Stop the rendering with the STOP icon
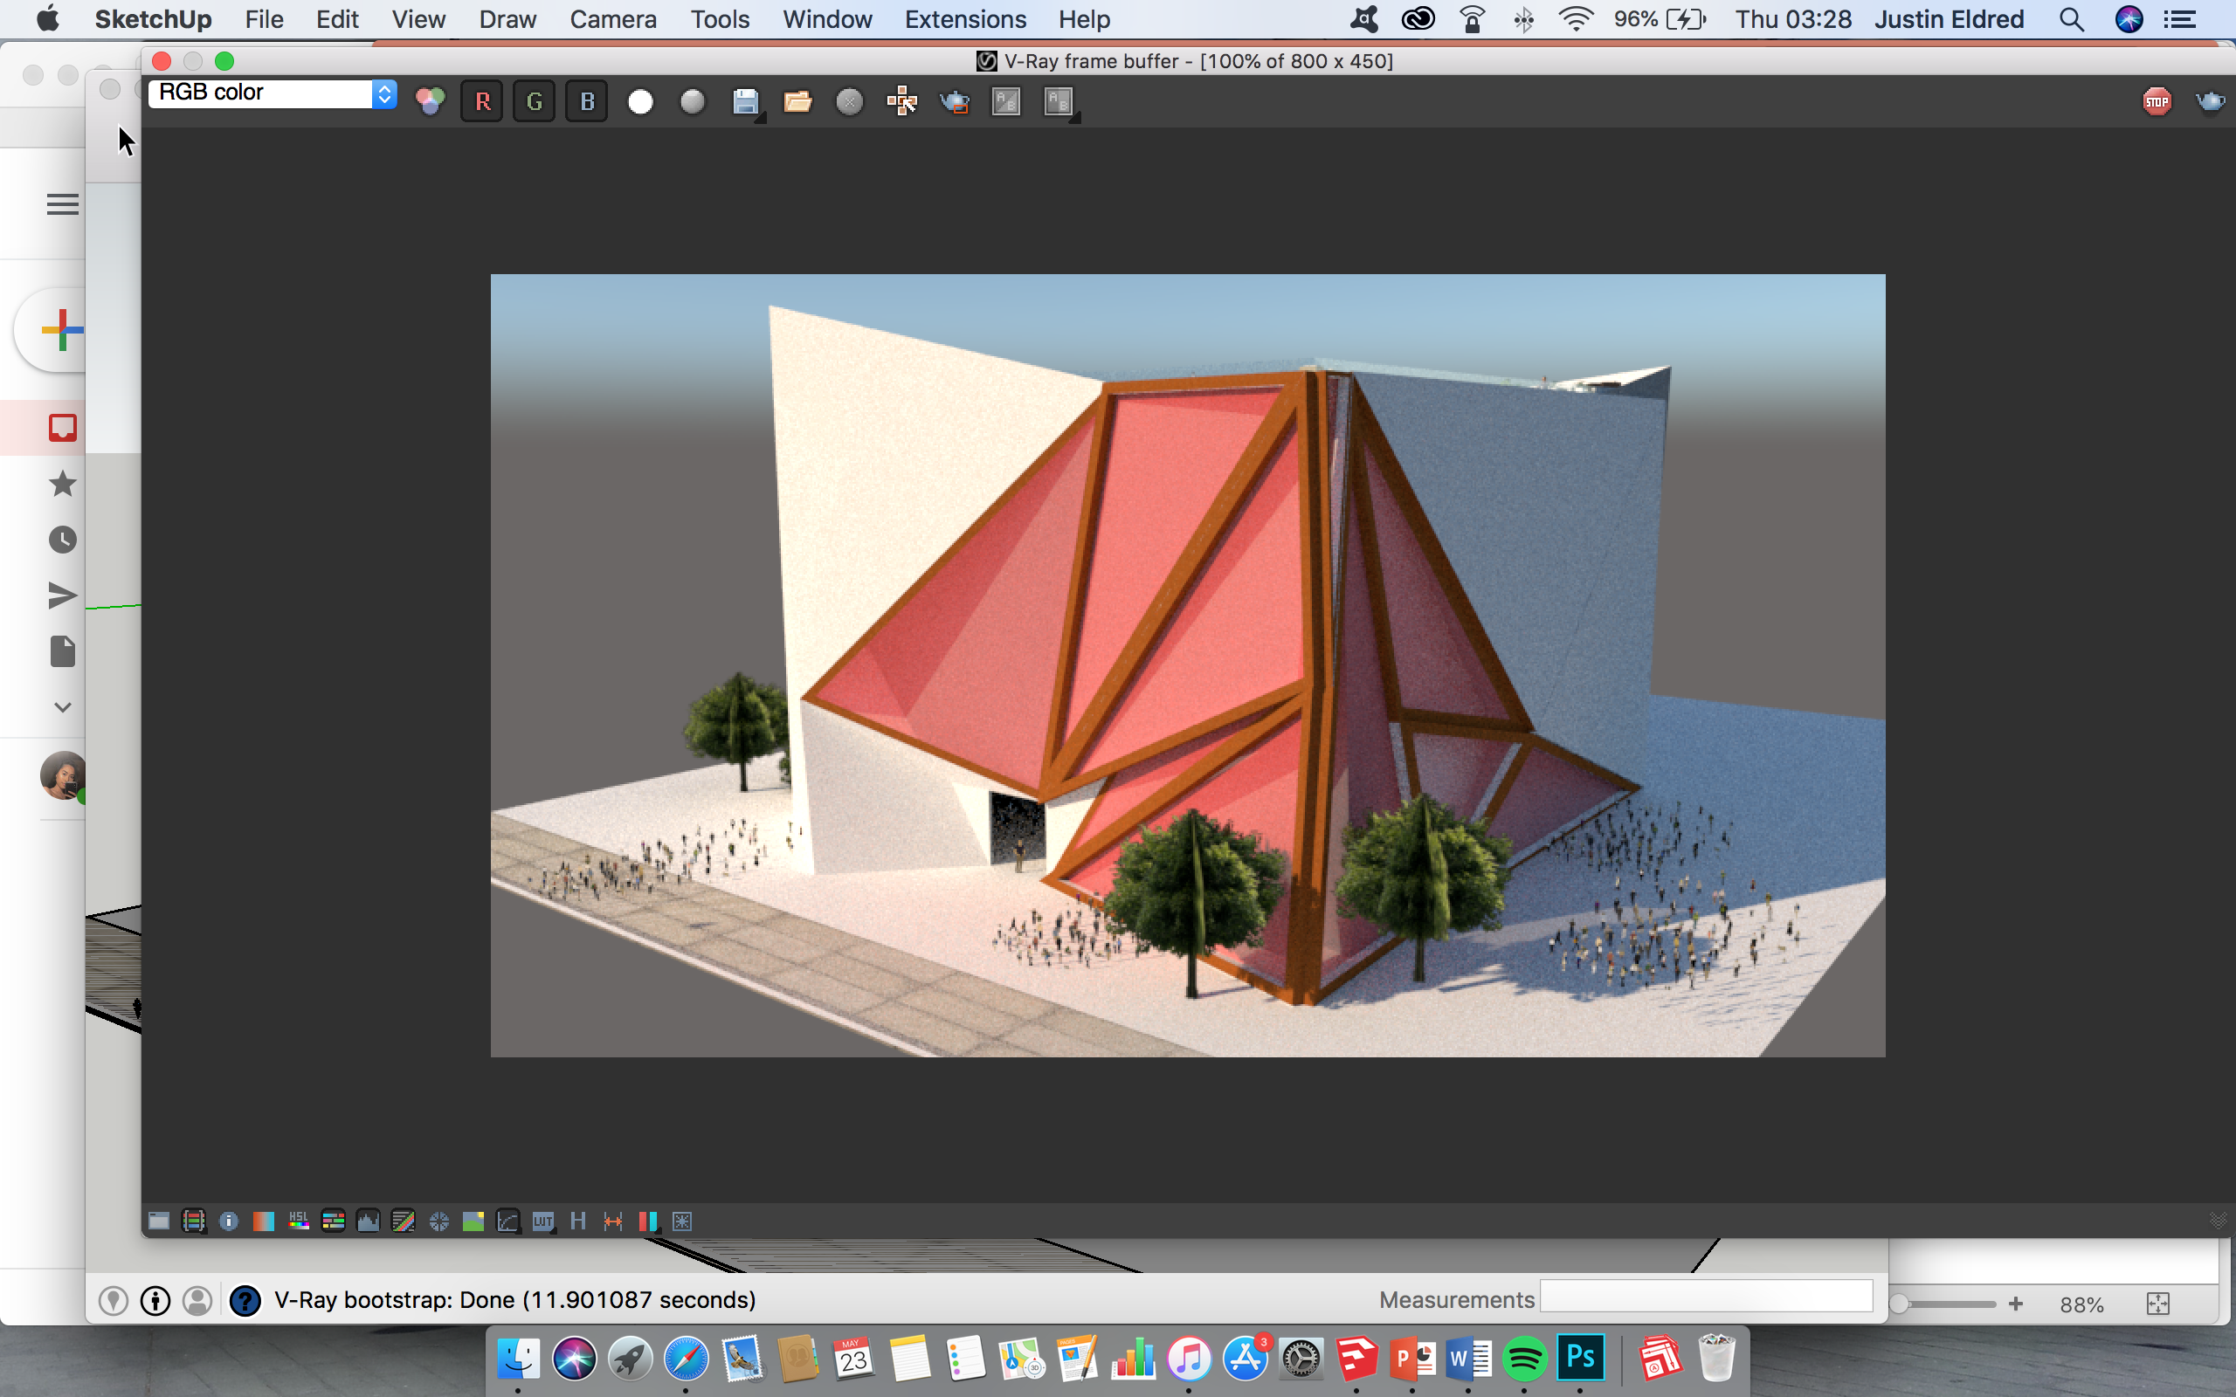The image size is (2236, 1397). click(2157, 101)
